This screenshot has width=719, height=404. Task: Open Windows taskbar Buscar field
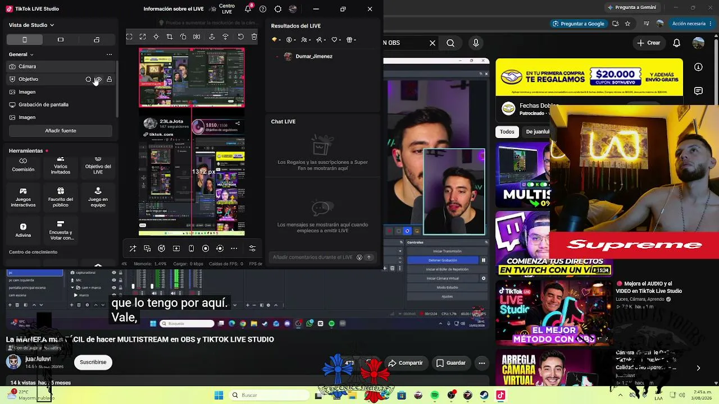pos(270,396)
